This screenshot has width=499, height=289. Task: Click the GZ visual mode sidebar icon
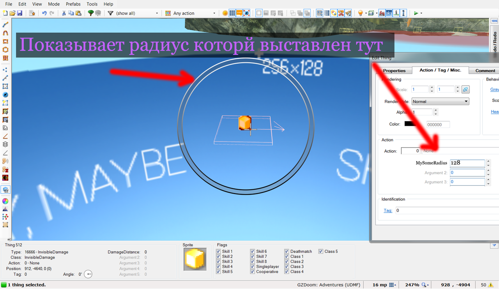tap(5, 190)
